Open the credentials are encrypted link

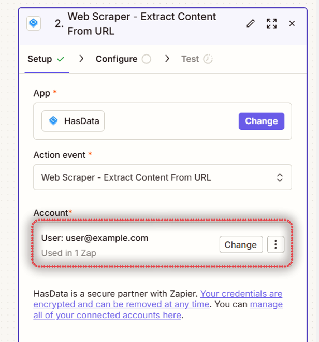tap(158, 299)
